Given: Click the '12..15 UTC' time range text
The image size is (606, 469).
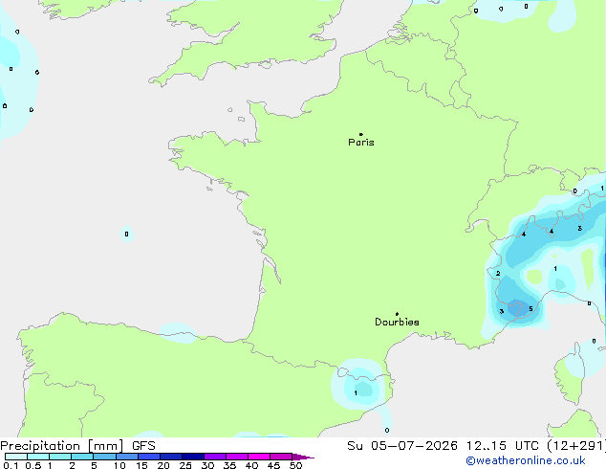Looking at the screenshot, I should (502, 446).
